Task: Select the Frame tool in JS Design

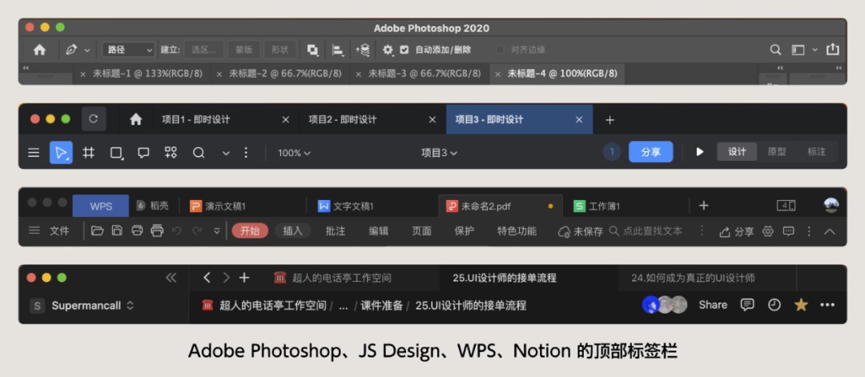Action: click(88, 153)
